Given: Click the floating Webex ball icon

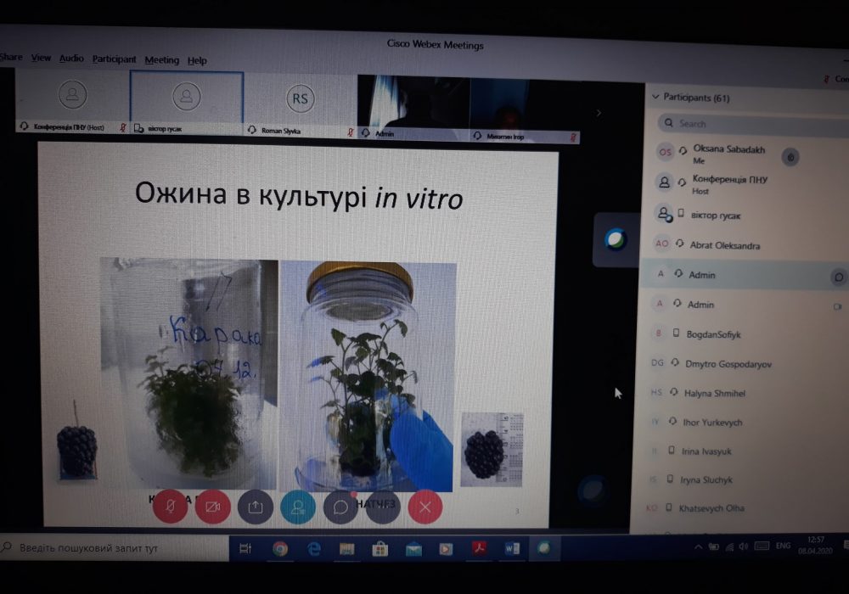Looking at the screenshot, I should coord(616,240).
